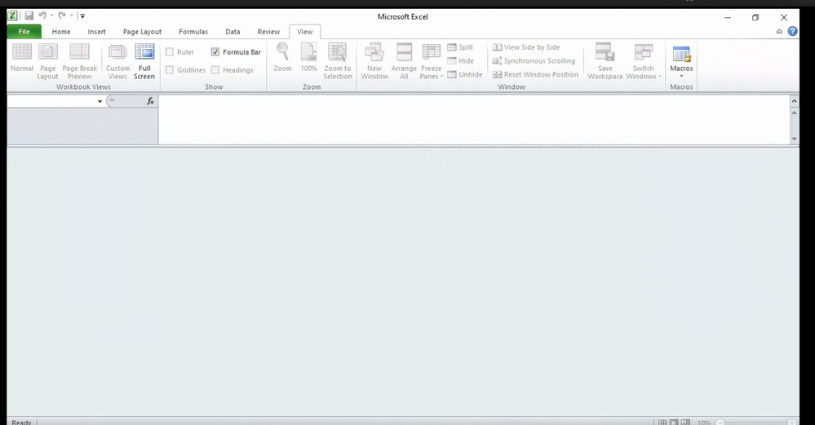The height and width of the screenshot is (425, 815).
Task: Toggle the Ruler checkbox
Action: point(170,52)
